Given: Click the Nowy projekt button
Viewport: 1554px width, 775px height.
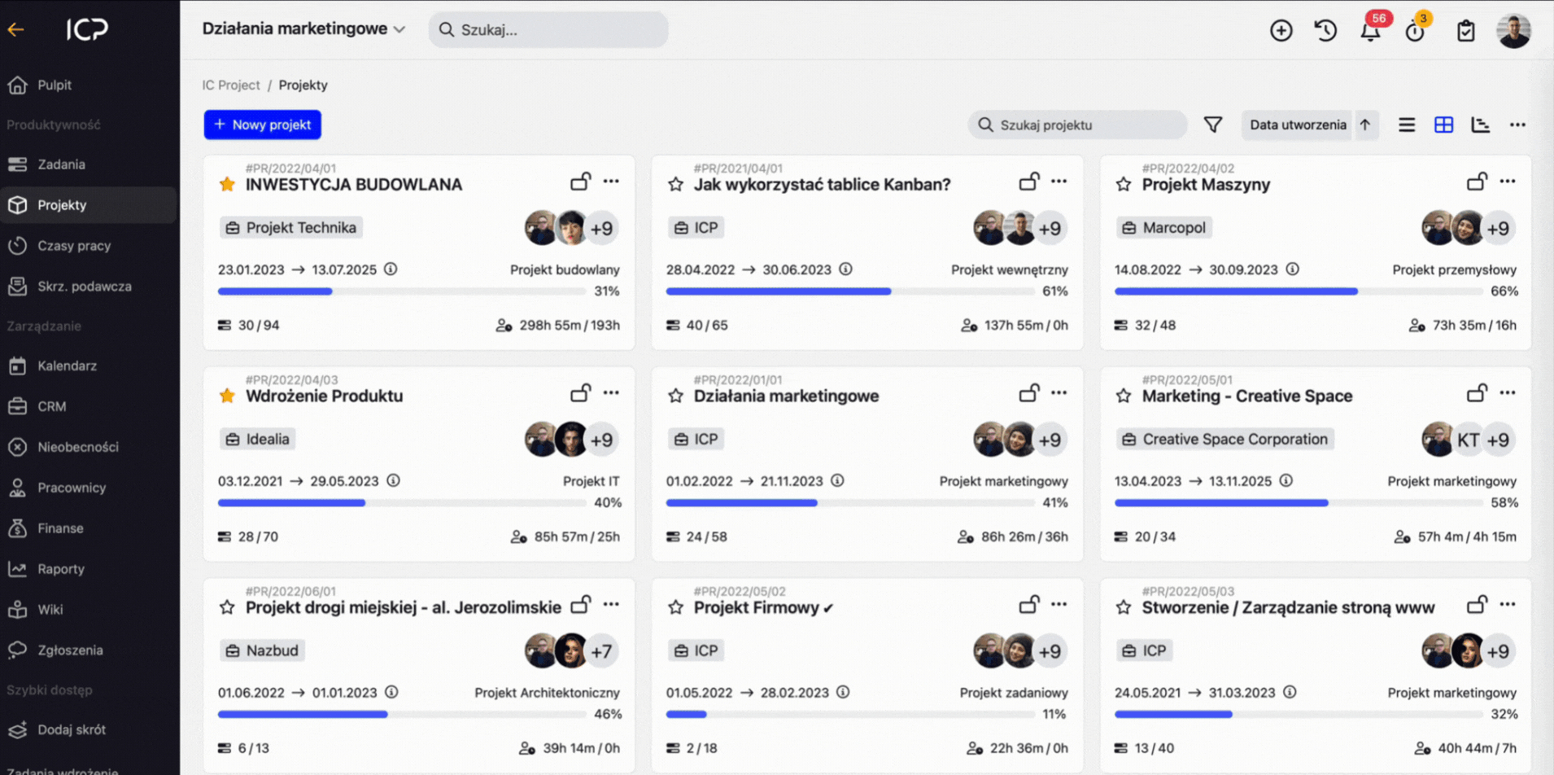Looking at the screenshot, I should 262,125.
